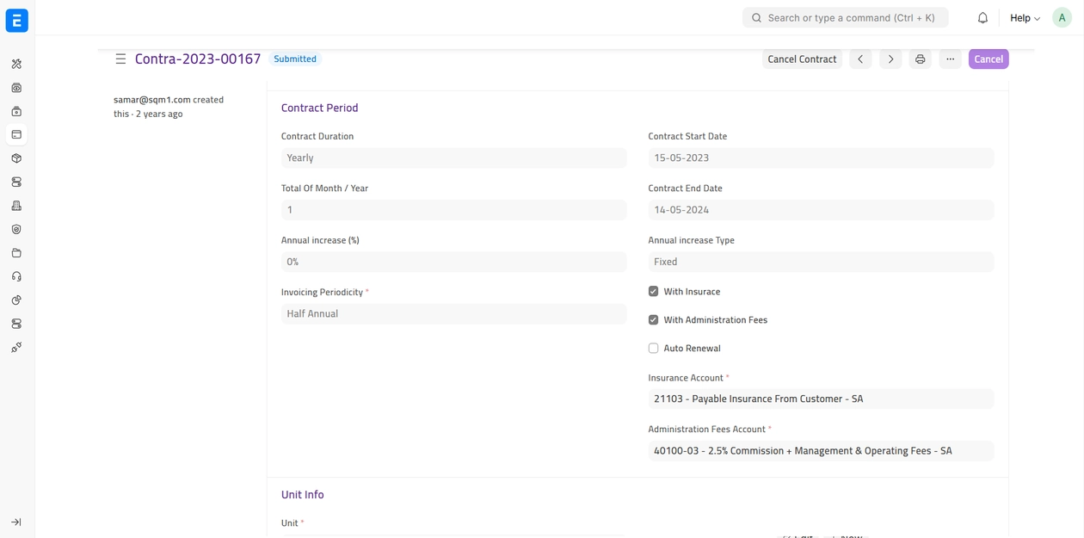Viewport: 1084px width, 538px height.
Task: Open the Help dropdown menu
Action: tap(1025, 18)
